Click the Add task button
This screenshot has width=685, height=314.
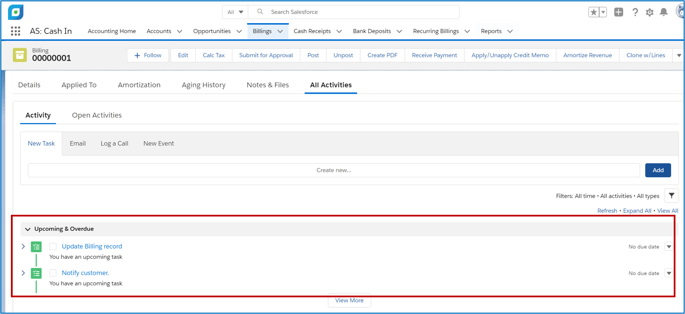pyautogui.click(x=658, y=170)
